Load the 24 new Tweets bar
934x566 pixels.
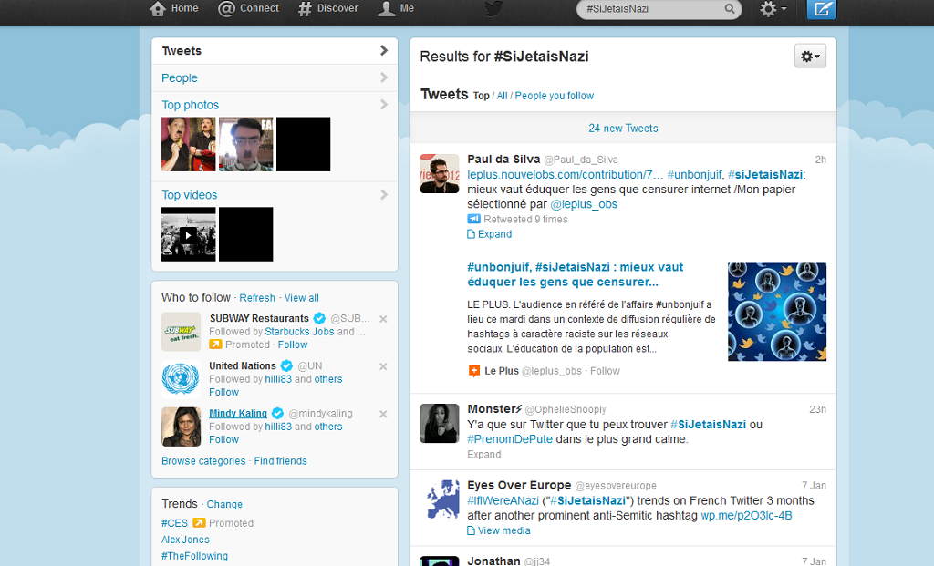point(623,128)
